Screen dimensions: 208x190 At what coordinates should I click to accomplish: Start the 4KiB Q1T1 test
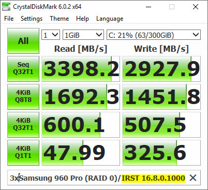(23, 153)
